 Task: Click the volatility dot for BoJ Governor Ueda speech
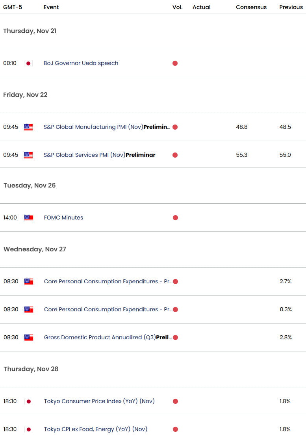click(x=175, y=63)
